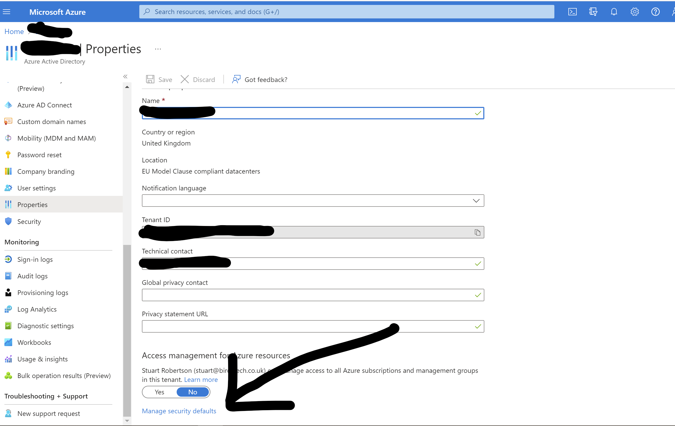Click the Custom domain names icon
675x426 pixels.
pyautogui.click(x=8, y=122)
